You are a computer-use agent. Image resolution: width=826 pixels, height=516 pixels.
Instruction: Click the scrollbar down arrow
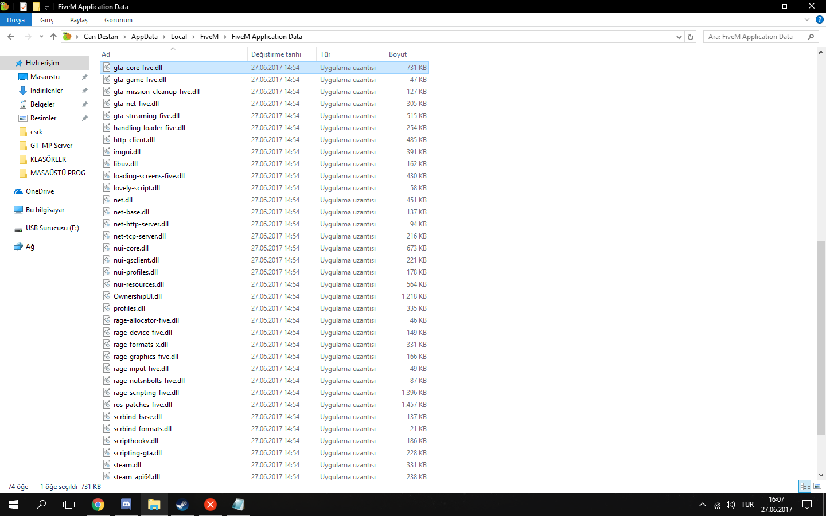pyautogui.click(x=821, y=475)
